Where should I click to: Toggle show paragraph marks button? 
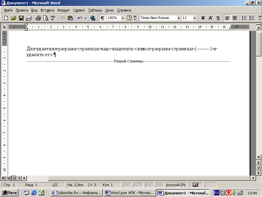(102, 18)
